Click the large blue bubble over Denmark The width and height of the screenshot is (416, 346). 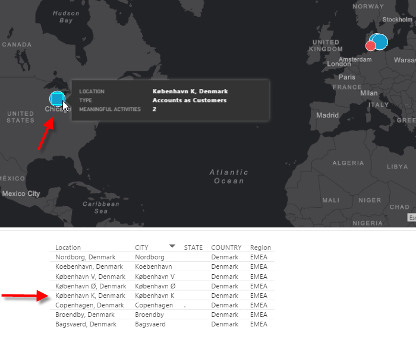379,42
